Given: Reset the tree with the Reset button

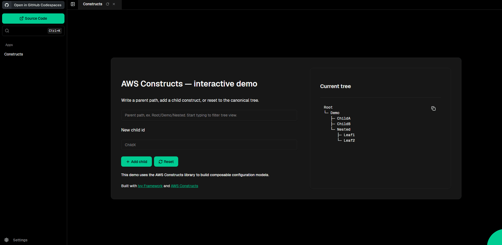Looking at the screenshot, I should click(166, 161).
